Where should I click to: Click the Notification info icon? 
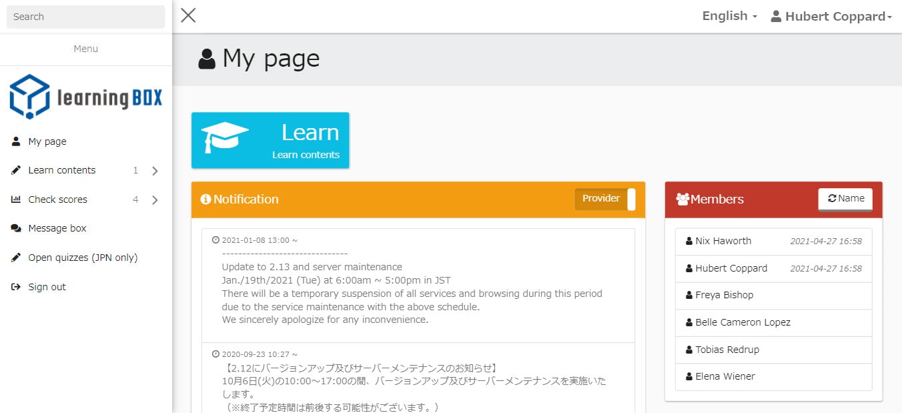click(x=205, y=199)
